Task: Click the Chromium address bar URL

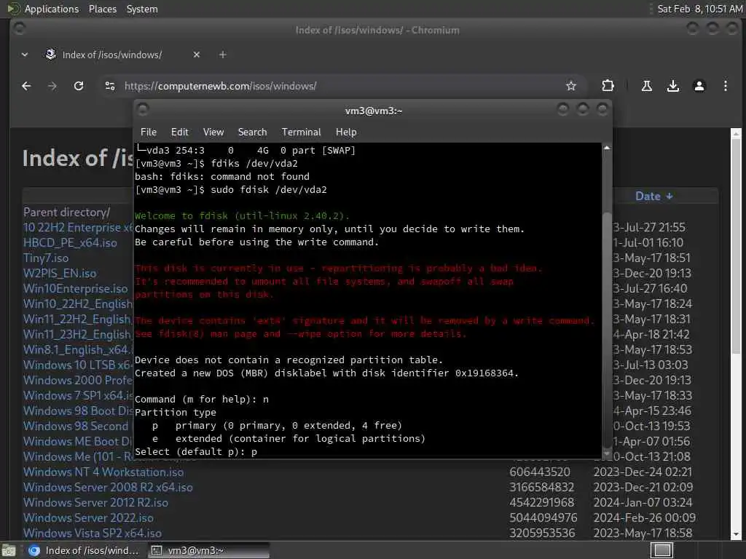Action: point(220,86)
